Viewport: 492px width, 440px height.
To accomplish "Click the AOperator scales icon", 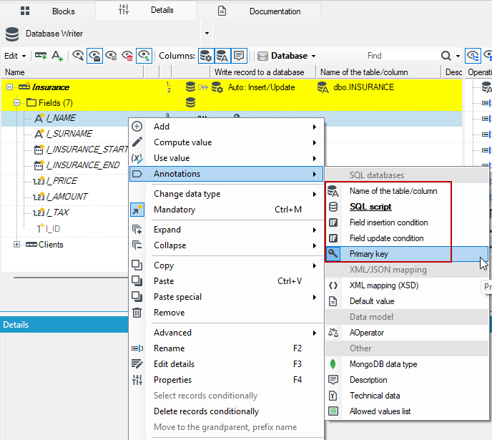I will tap(333, 333).
